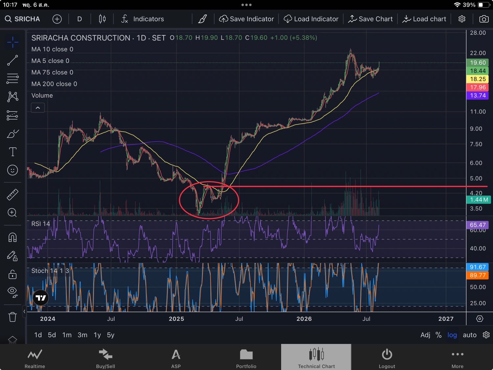Open the Fibonacci retracement tool
The height and width of the screenshot is (370, 493).
tap(12, 79)
